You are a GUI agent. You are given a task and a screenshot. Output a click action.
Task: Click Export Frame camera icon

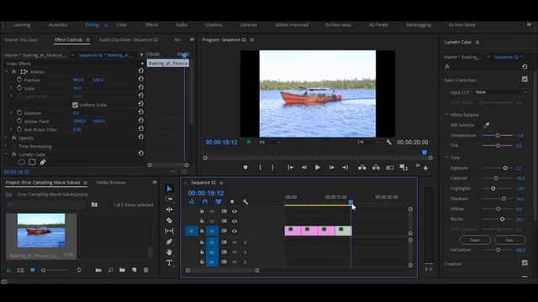tap(390, 168)
